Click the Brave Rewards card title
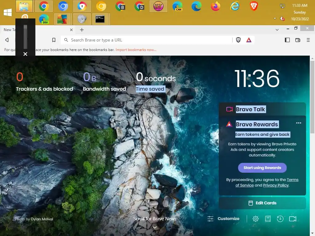 coord(257,124)
